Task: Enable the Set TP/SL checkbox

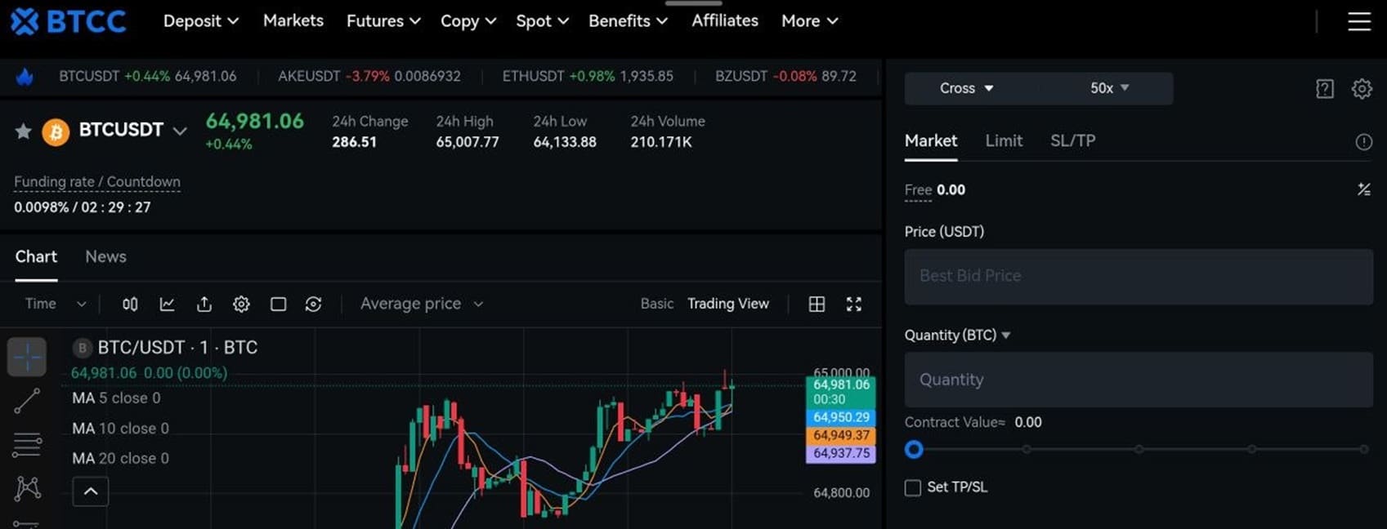Action: (x=913, y=488)
